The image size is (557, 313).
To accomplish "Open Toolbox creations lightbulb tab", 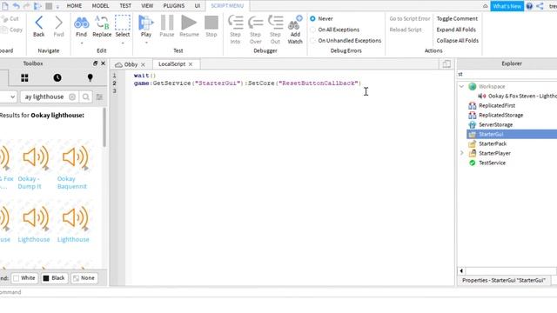I will [x=90, y=78].
